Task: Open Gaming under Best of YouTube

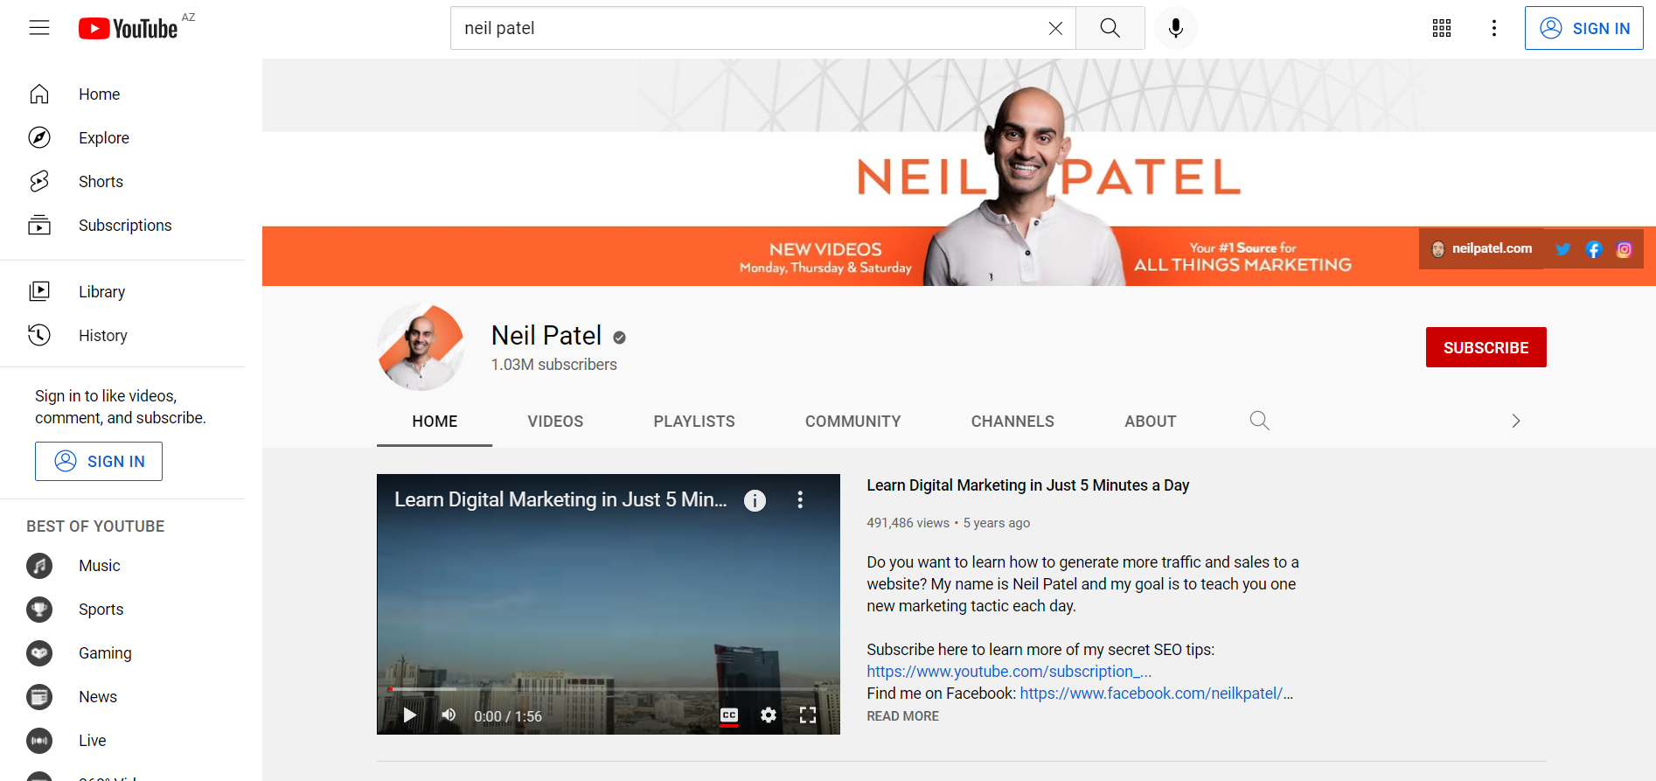Action: [122, 653]
